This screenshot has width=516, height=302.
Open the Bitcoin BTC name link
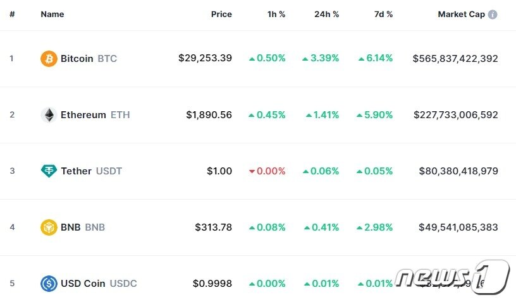coord(89,59)
